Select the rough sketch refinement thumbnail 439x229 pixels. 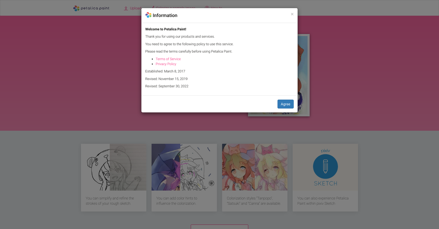click(114, 167)
